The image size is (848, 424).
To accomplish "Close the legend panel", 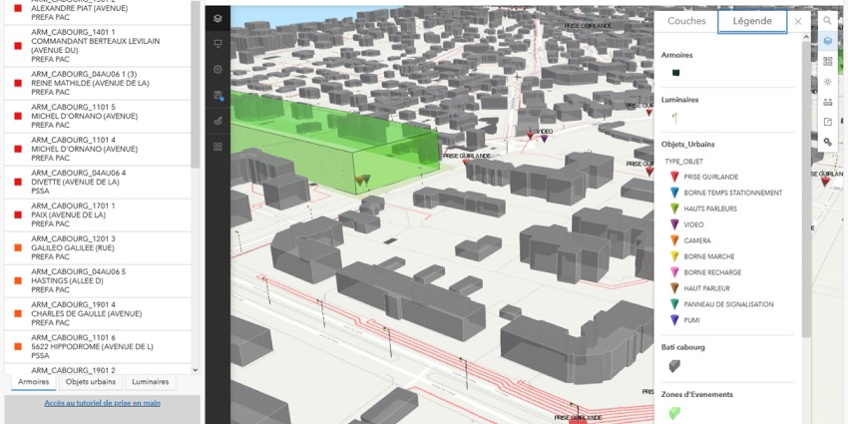I will (798, 22).
